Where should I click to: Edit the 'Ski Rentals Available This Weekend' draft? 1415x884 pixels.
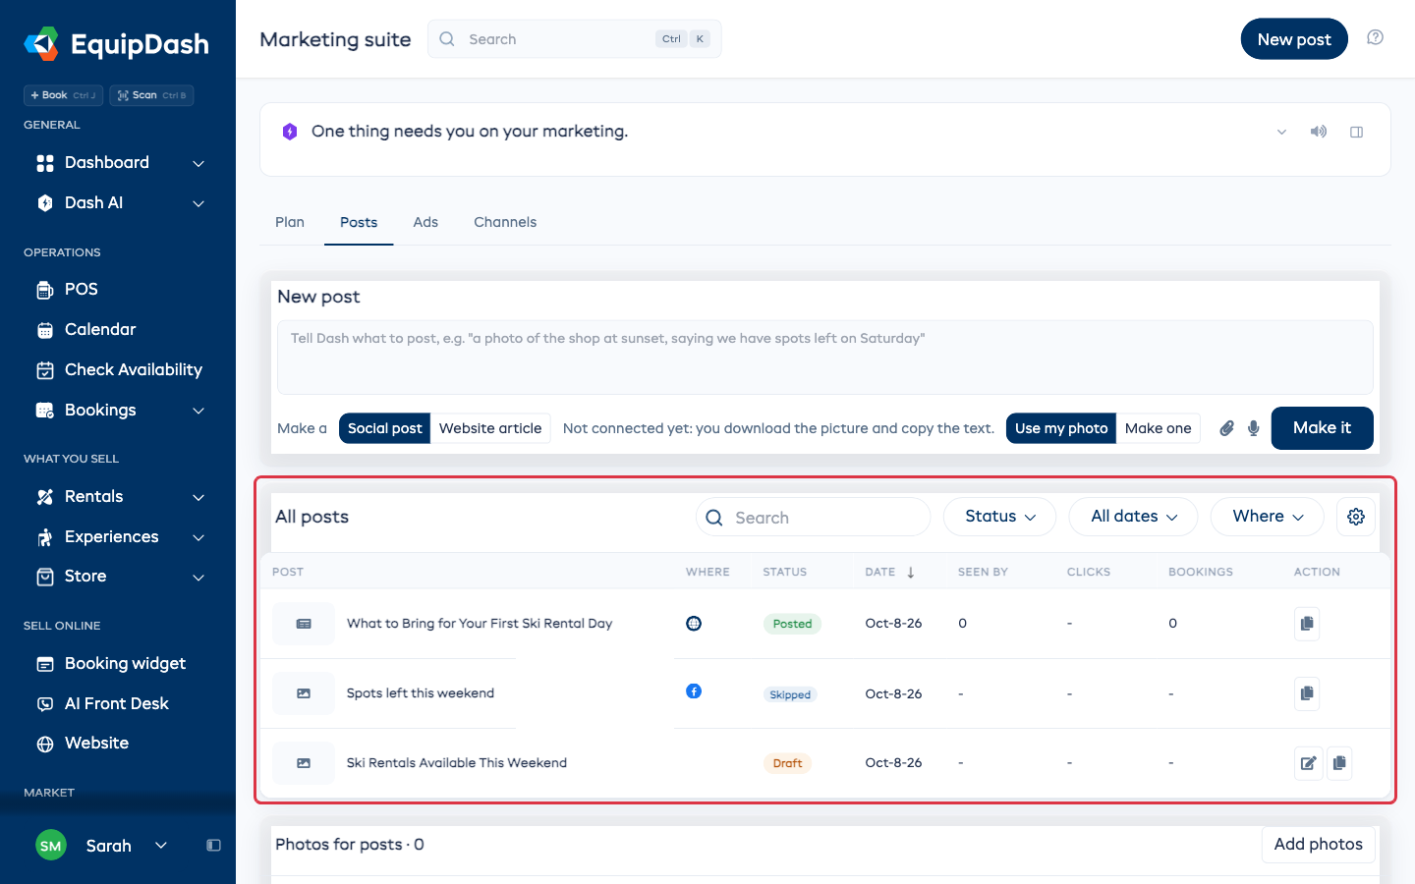coord(1309,763)
